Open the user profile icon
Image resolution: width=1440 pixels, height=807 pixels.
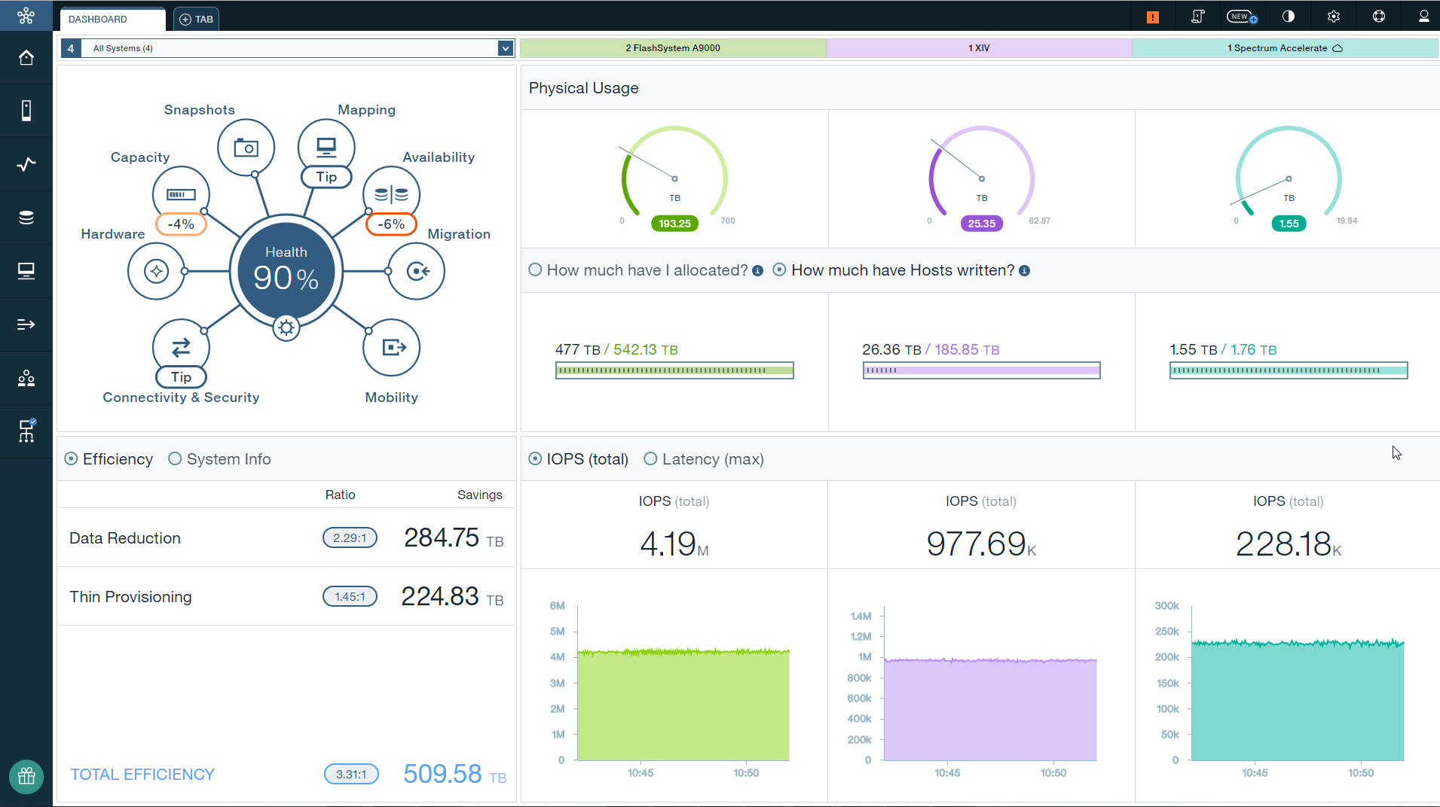[1423, 17]
